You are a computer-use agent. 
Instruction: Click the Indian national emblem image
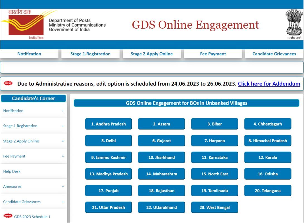pos(294,24)
